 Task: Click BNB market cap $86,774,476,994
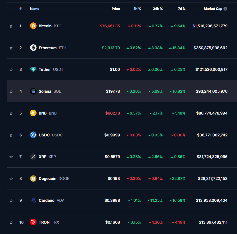click(212, 113)
